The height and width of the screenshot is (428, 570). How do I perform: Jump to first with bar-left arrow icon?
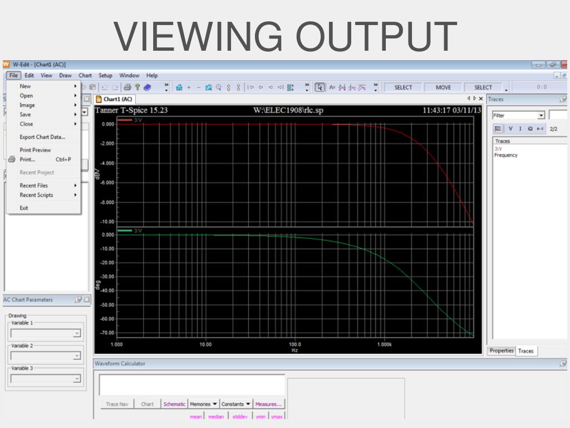[x=250, y=87]
